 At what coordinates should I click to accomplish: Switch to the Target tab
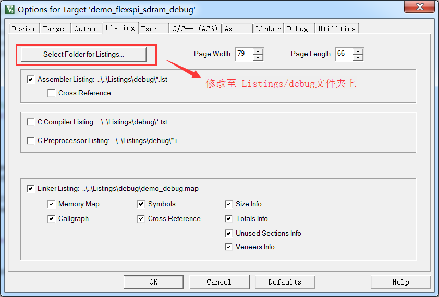[x=55, y=29]
